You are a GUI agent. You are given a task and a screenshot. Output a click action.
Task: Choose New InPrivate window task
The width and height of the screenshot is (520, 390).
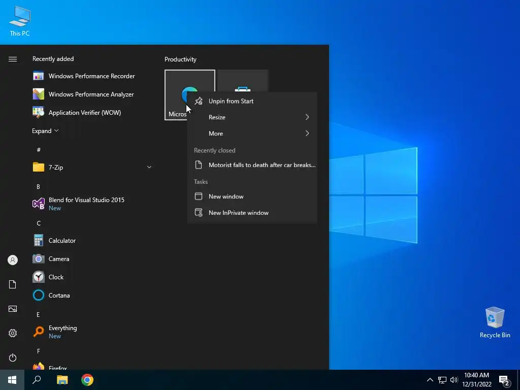point(252,213)
